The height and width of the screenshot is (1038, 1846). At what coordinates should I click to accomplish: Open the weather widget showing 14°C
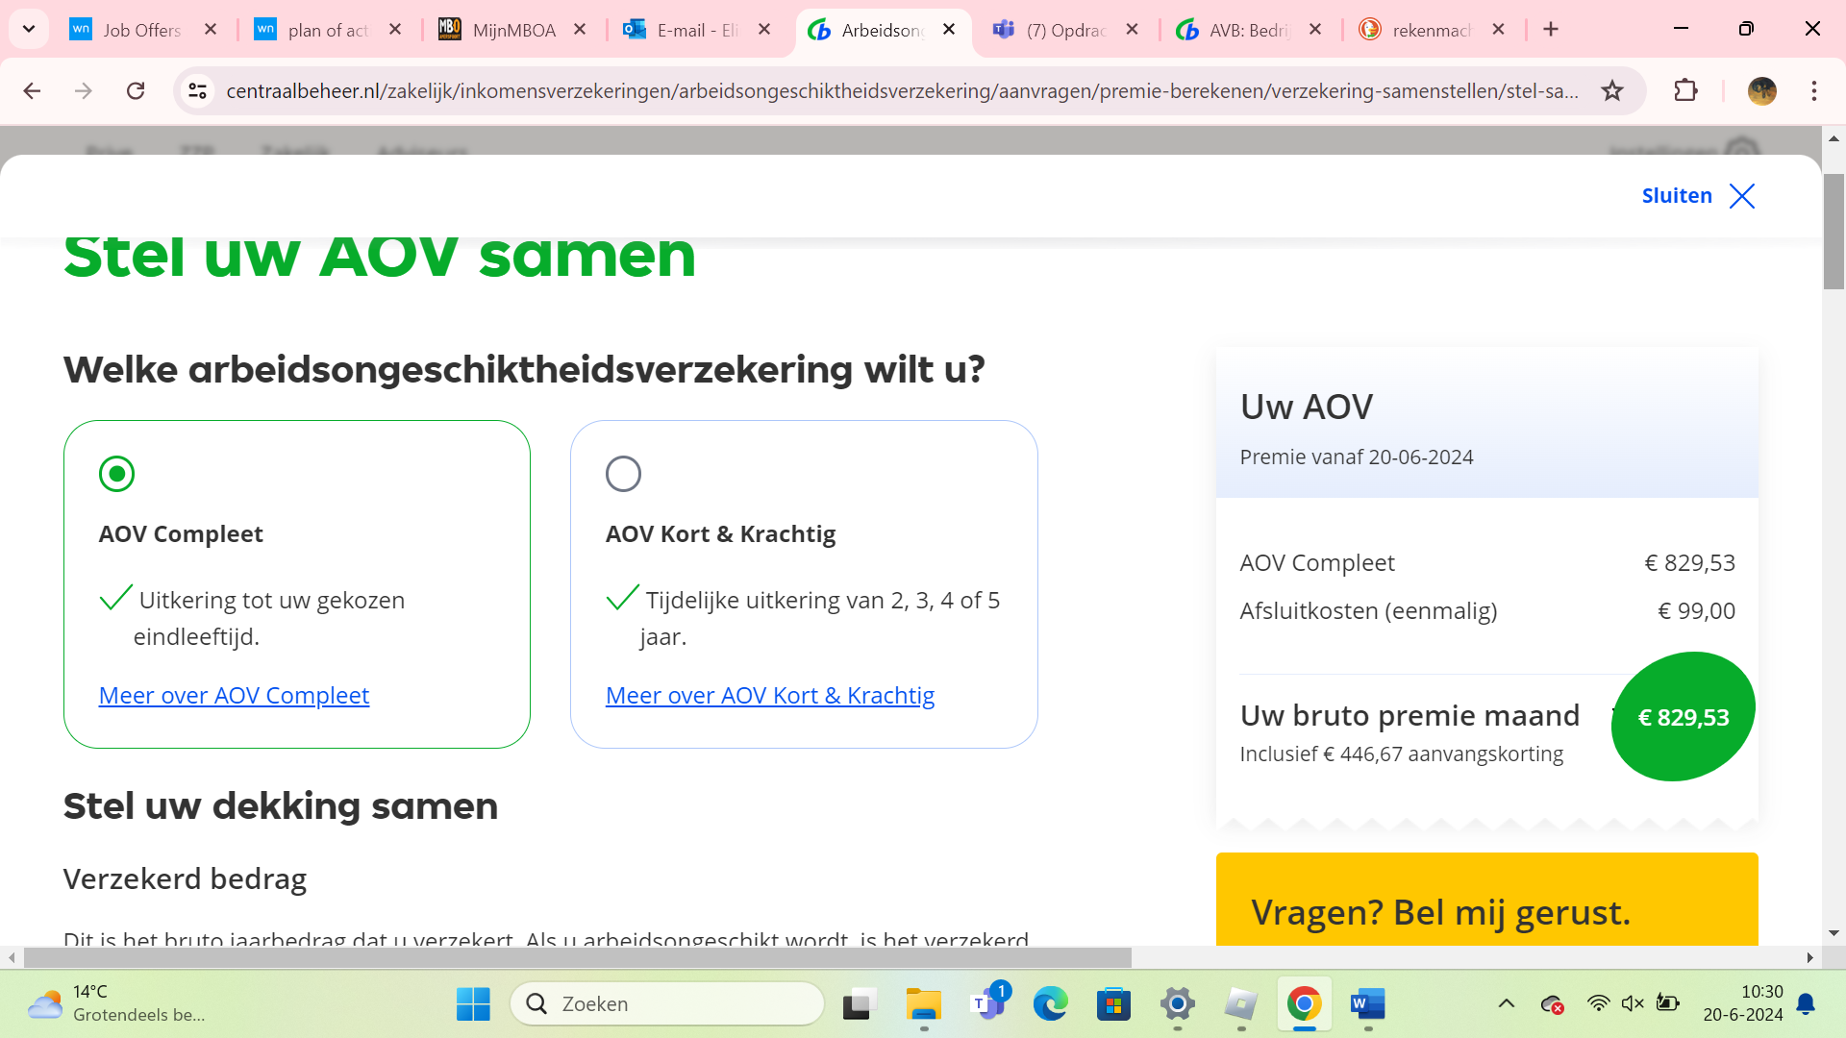pos(115,1004)
